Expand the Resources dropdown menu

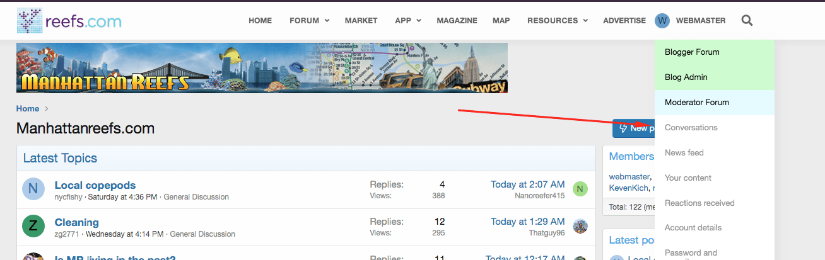click(558, 21)
